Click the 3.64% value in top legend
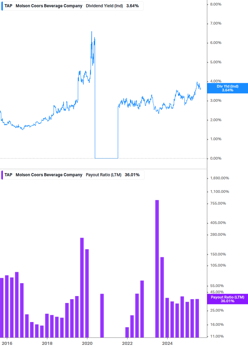The image size is (248, 348). pyautogui.click(x=132, y=6)
